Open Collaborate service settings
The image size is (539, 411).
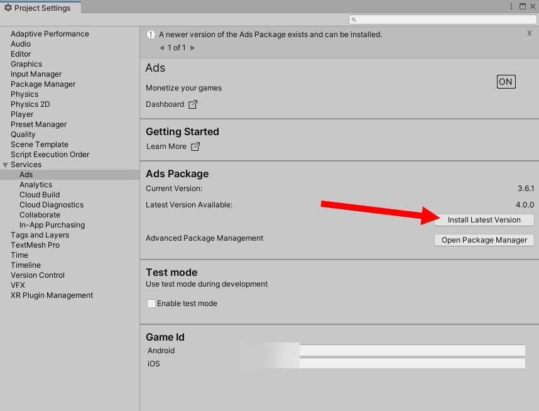40,215
